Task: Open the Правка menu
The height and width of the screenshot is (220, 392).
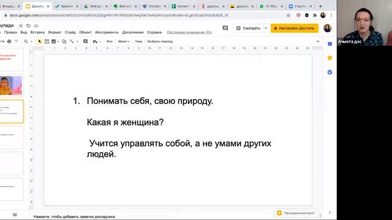Action: 10,32
